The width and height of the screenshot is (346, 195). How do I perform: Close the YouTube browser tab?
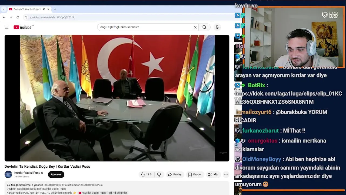coord(48,9)
